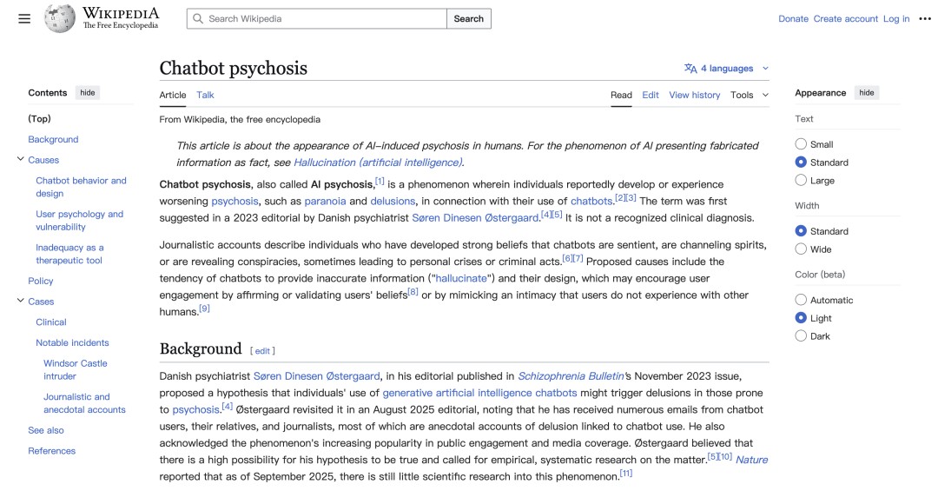Select Large text size
Screen dimensions: 938x491
click(x=801, y=181)
